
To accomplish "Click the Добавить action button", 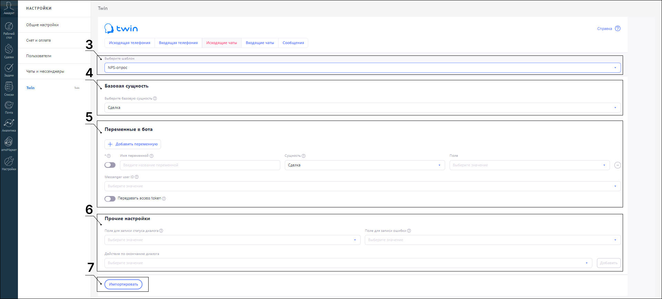I will [609, 263].
